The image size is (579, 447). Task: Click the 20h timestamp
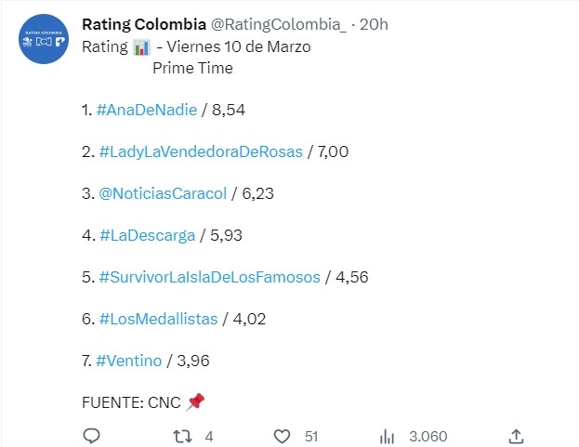tap(374, 23)
